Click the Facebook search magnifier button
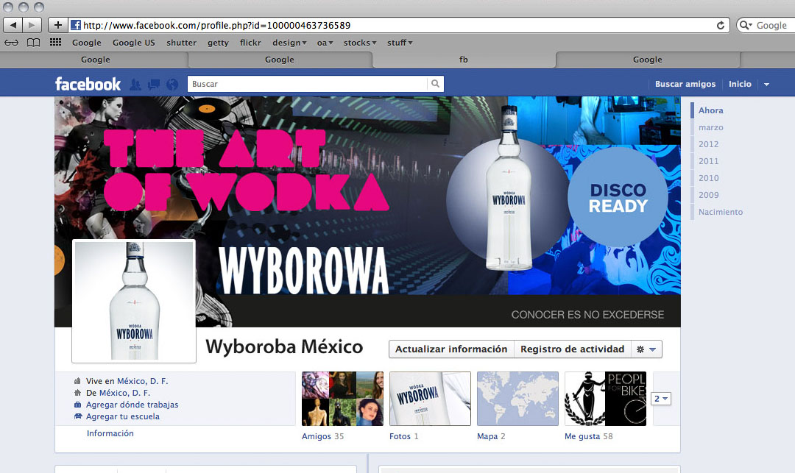This screenshot has width=795, height=473. (436, 84)
